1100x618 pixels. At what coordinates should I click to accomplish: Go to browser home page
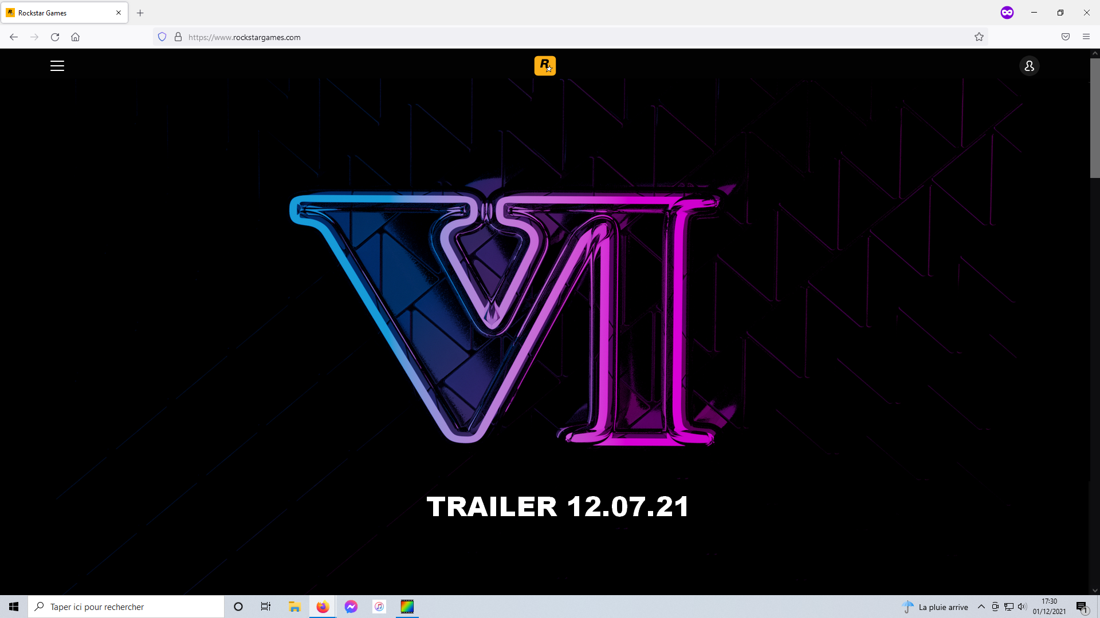pyautogui.click(x=75, y=37)
